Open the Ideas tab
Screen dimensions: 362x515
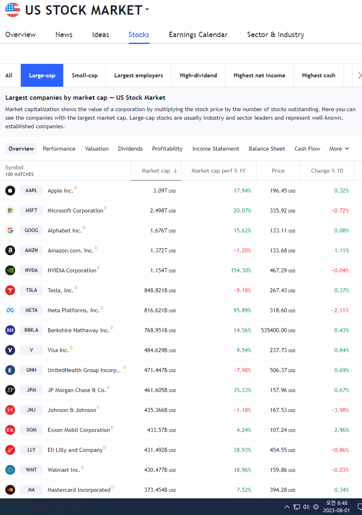101,35
